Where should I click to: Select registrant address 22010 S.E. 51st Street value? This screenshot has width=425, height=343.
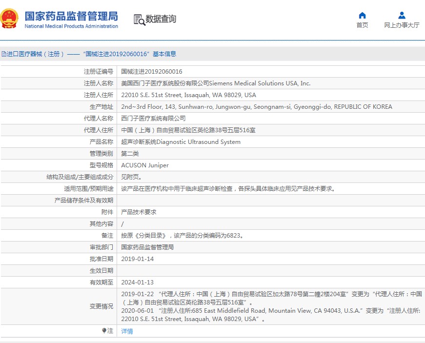(189, 95)
